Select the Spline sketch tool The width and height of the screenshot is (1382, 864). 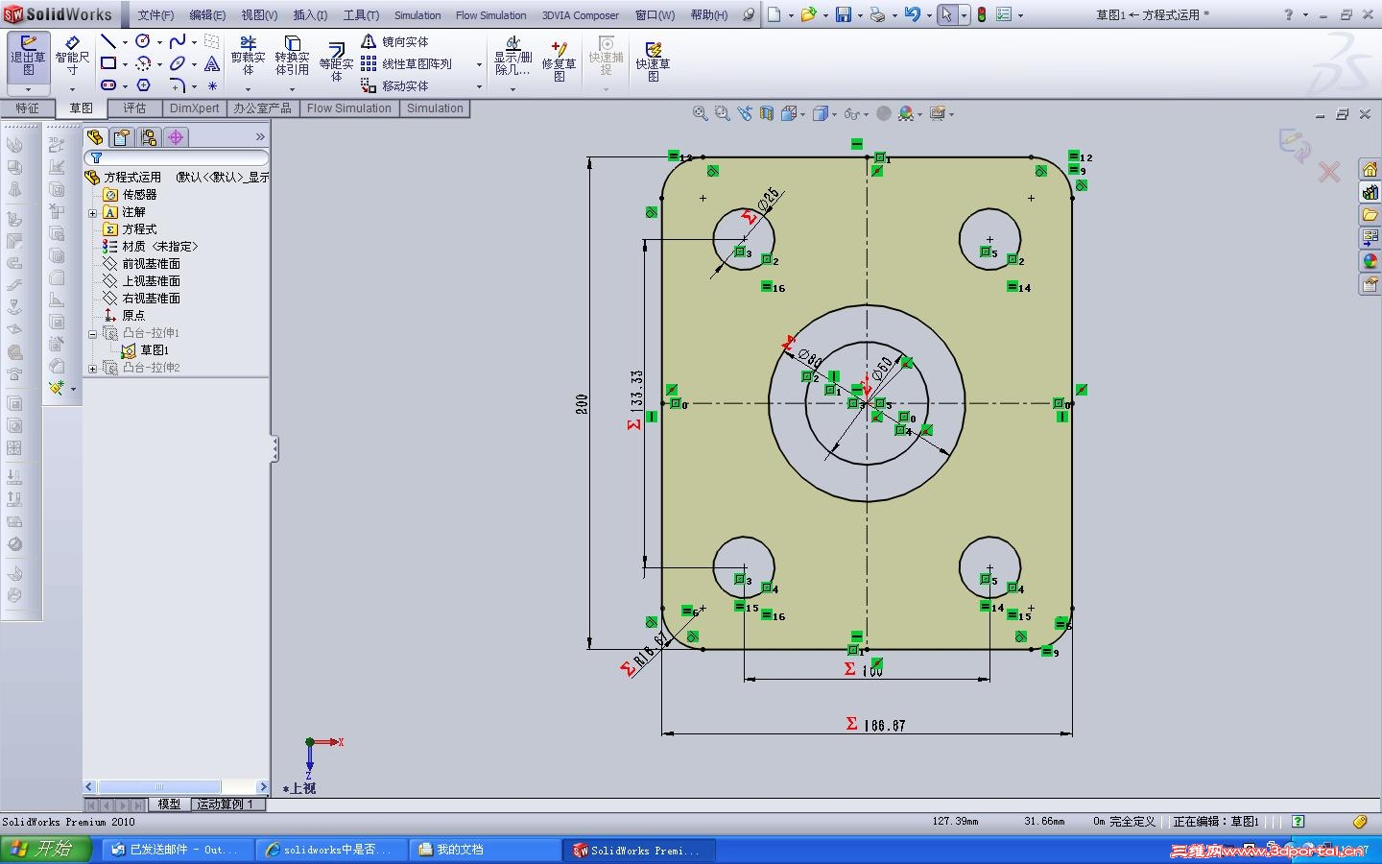178,41
